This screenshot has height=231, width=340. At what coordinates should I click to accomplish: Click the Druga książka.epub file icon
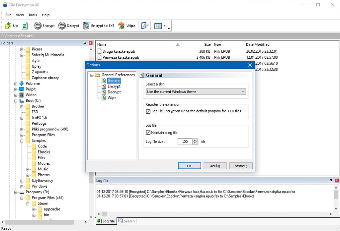point(99,51)
